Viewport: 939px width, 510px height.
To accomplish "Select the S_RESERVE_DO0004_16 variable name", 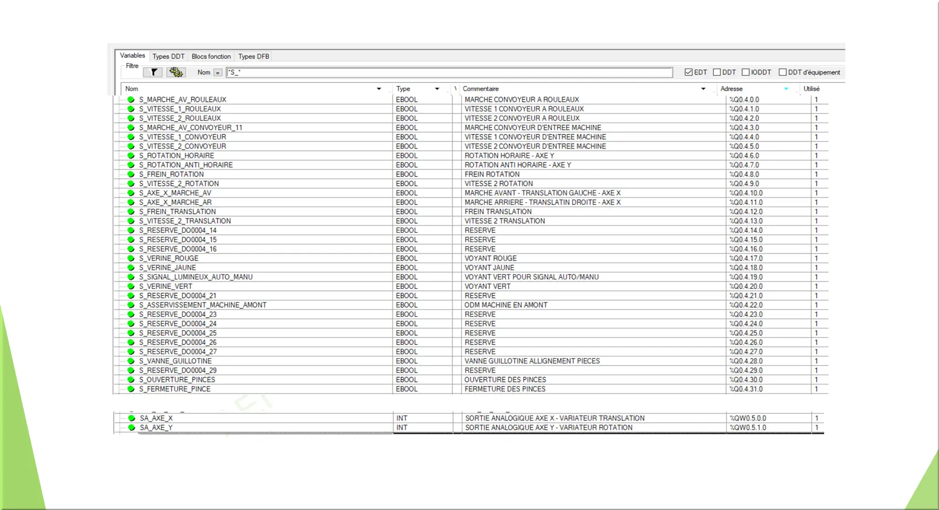I will tap(178, 249).
